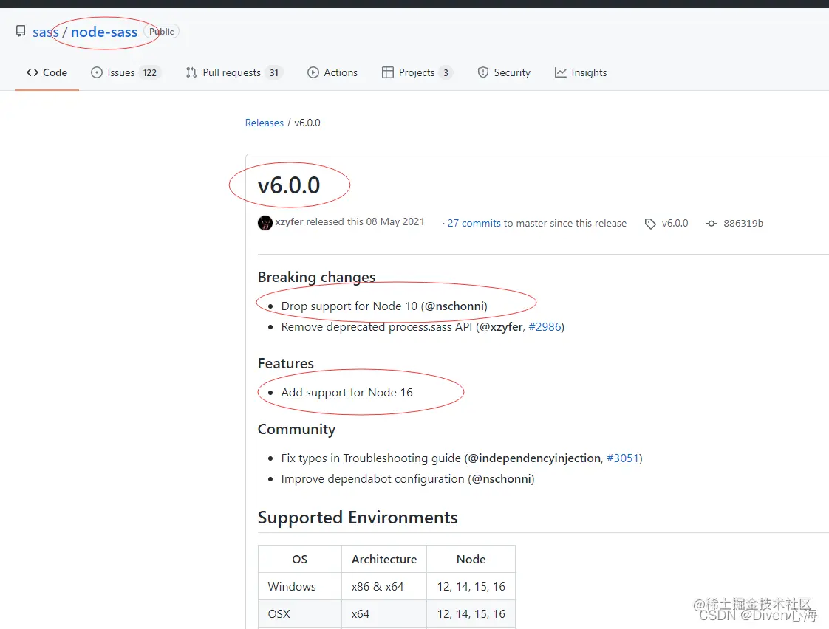Image resolution: width=829 pixels, height=629 pixels.
Task: Click the Features heading
Action: point(285,364)
